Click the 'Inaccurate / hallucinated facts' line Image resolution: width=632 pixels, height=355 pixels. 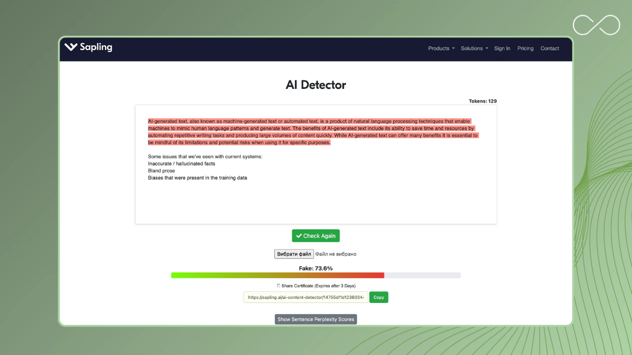click(x=181, y=164)
